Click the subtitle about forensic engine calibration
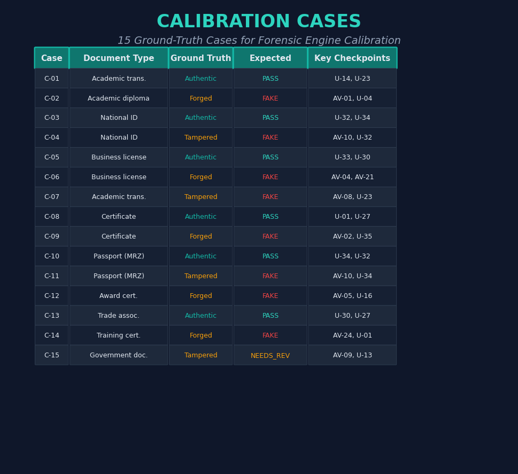The image size is (518, 474). 259,40
